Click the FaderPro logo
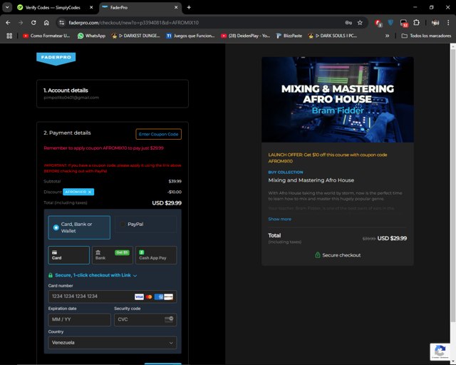The image size is (456, 365). (x=56, y=58)
